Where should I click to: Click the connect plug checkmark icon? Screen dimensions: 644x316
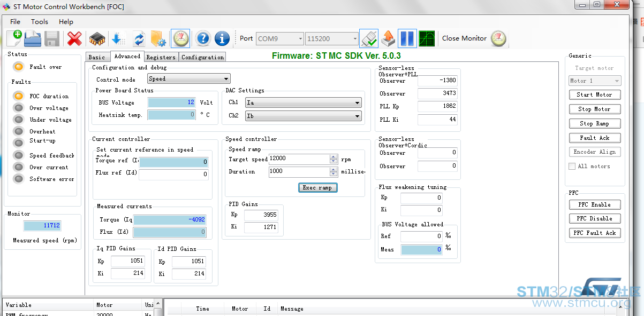369,38
